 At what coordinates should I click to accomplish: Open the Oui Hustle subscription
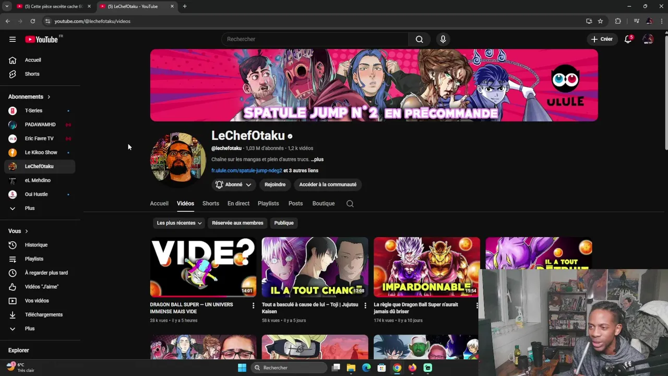(40, 194)
